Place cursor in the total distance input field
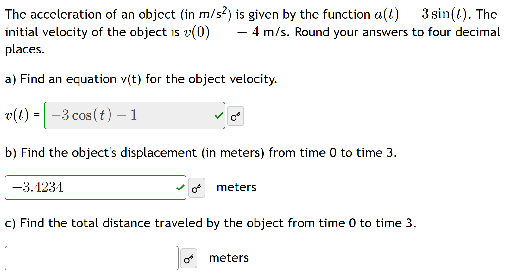Screen dimensions: 516x279 tap(91, 258)
